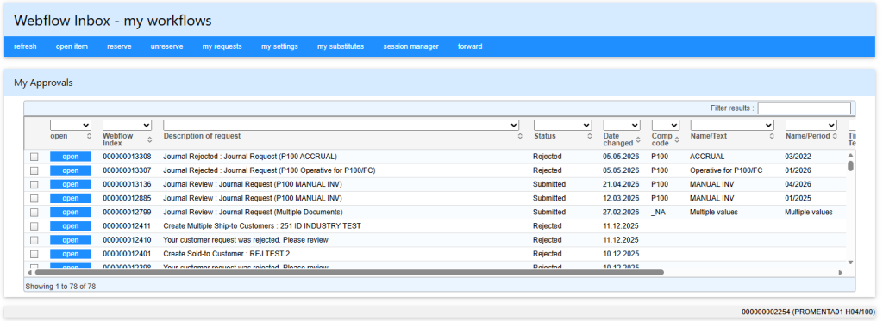
Task: Click open item in the menu
Action: 72,46
